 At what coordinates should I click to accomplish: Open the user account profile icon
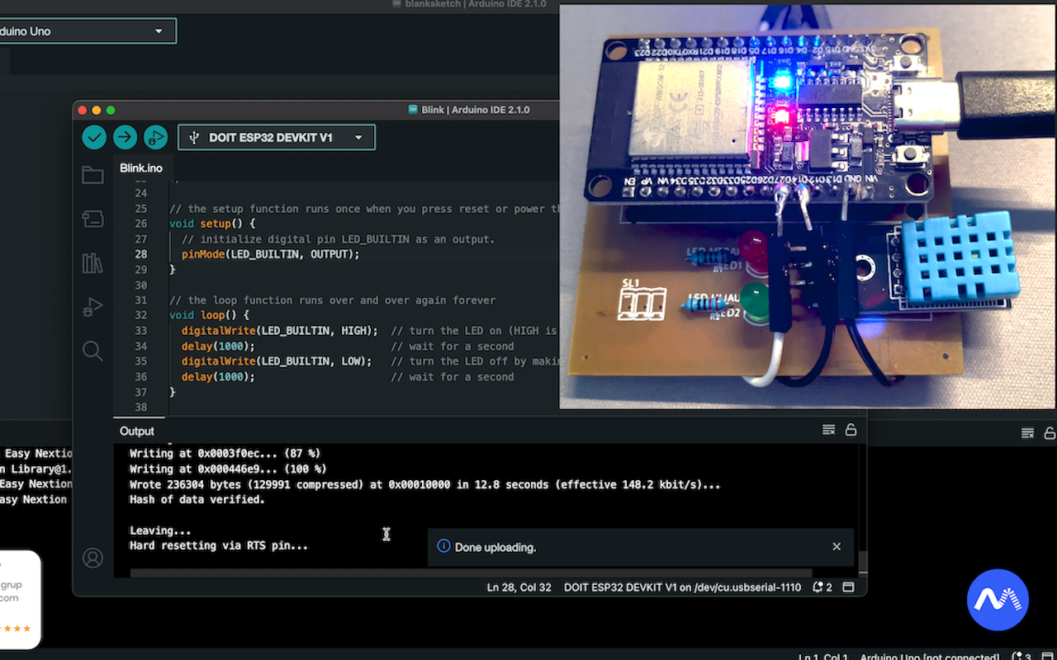pos(92,558)
